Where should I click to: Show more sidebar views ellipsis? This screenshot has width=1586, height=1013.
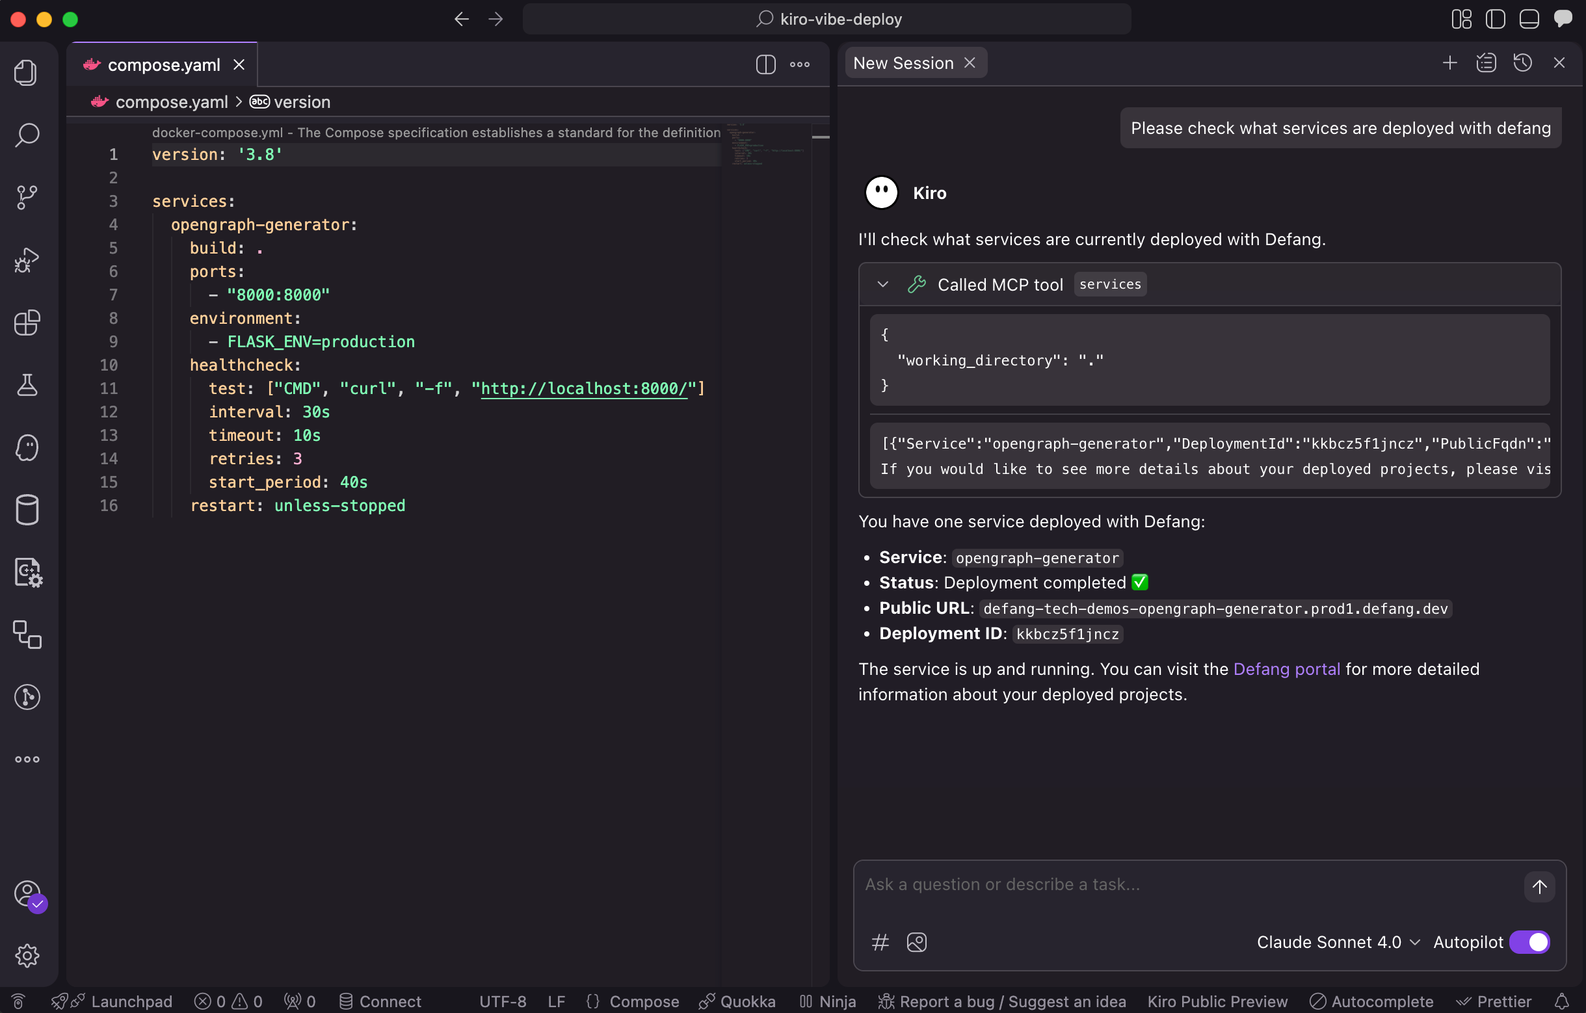click(x=27, y=759)
